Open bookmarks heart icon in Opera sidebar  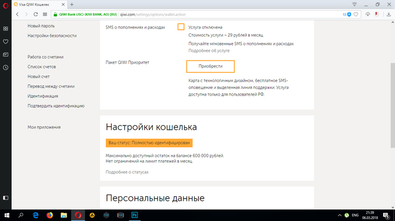pos(6,42)
